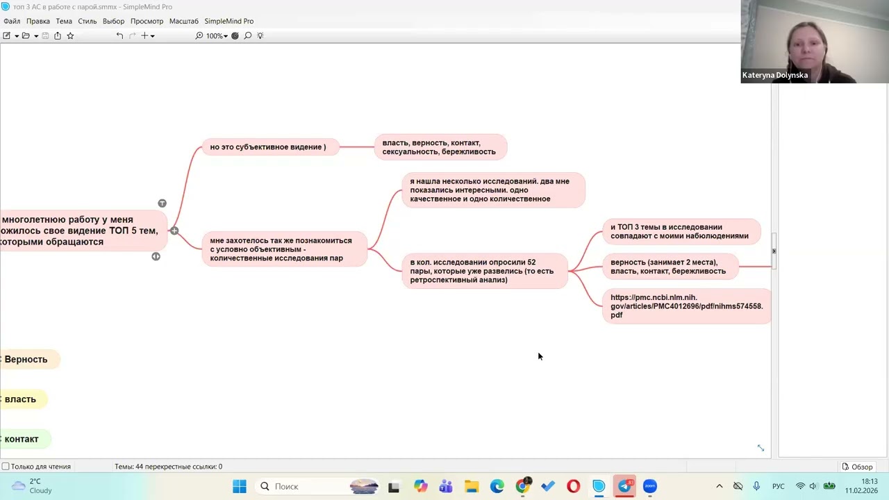Screen dimensions: 889x500
Task: Open Copilot from the taskbar
Action: coord(420,486)
